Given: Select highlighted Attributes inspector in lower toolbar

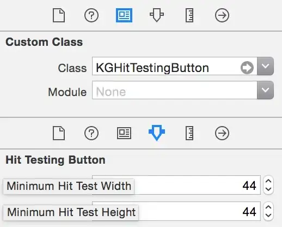Looking at the screenshot, I should coord(157,133).
